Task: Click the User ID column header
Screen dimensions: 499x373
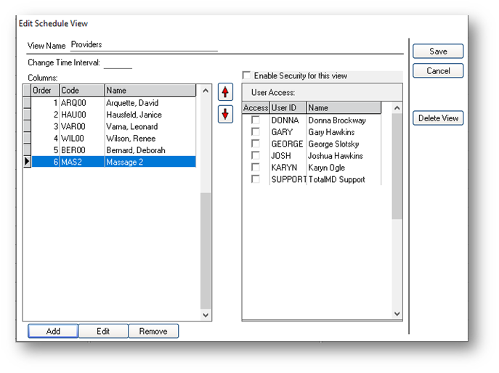Action: click(x=288, y=108)
